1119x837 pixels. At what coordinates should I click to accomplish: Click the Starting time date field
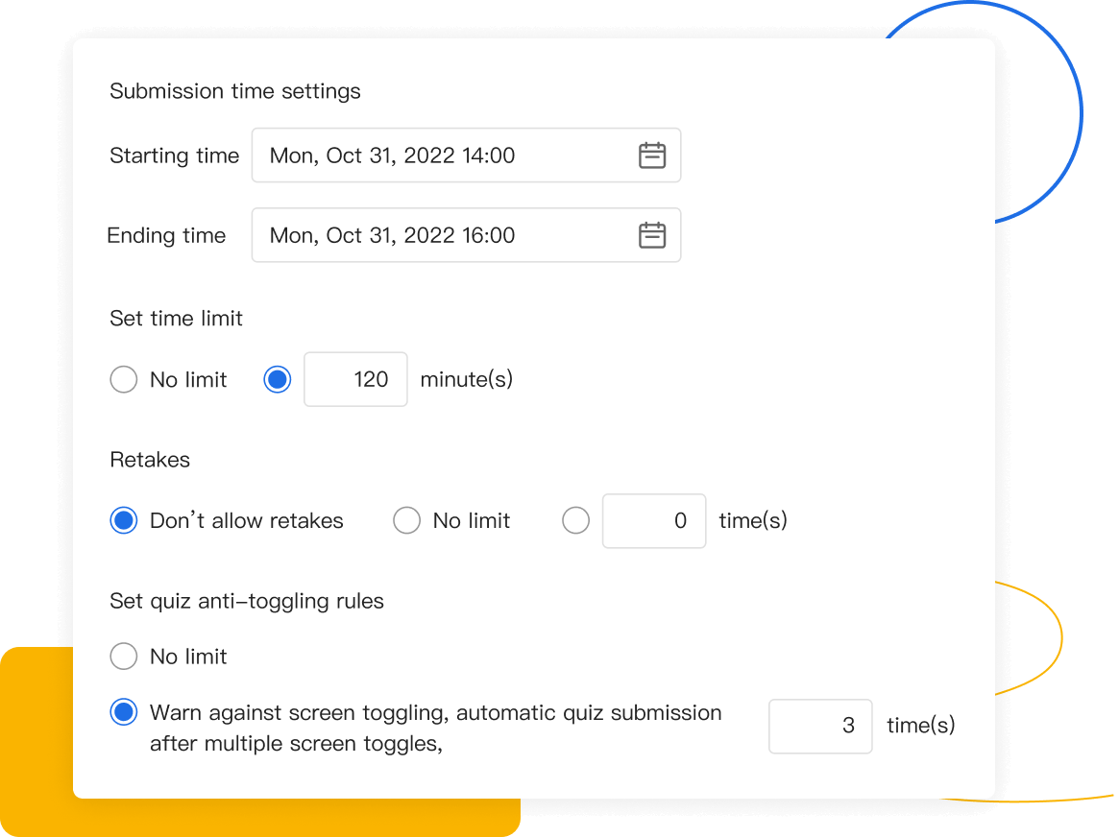tap(442, 155)
